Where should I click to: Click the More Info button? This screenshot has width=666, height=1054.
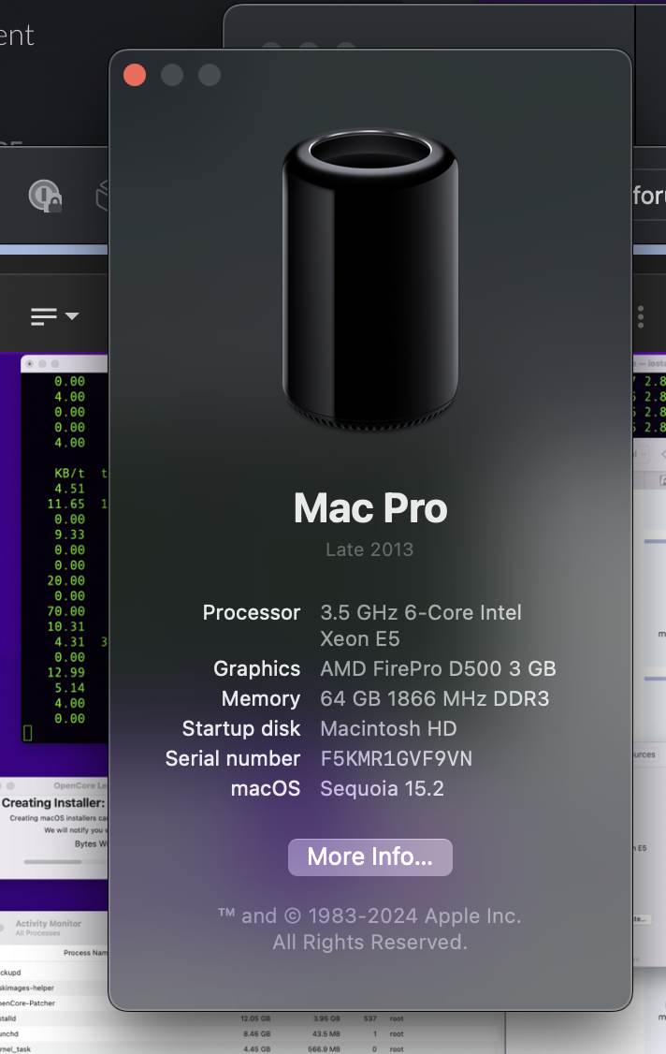tap(369, 856)
